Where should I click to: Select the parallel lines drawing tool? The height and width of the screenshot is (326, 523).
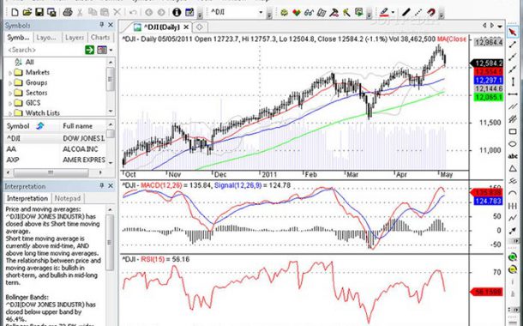pyautogui.click(x=513, y=106)
